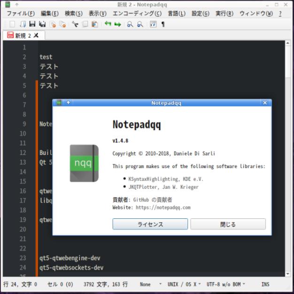This screenshot has height=294, width=294.
Task: Select the 新規 2 document tab
Action: (x=24, y=35)
